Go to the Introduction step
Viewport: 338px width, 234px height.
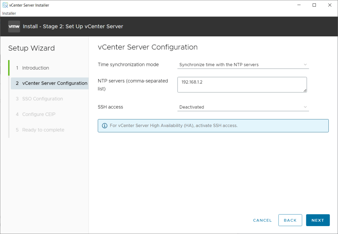click(35, 68)
